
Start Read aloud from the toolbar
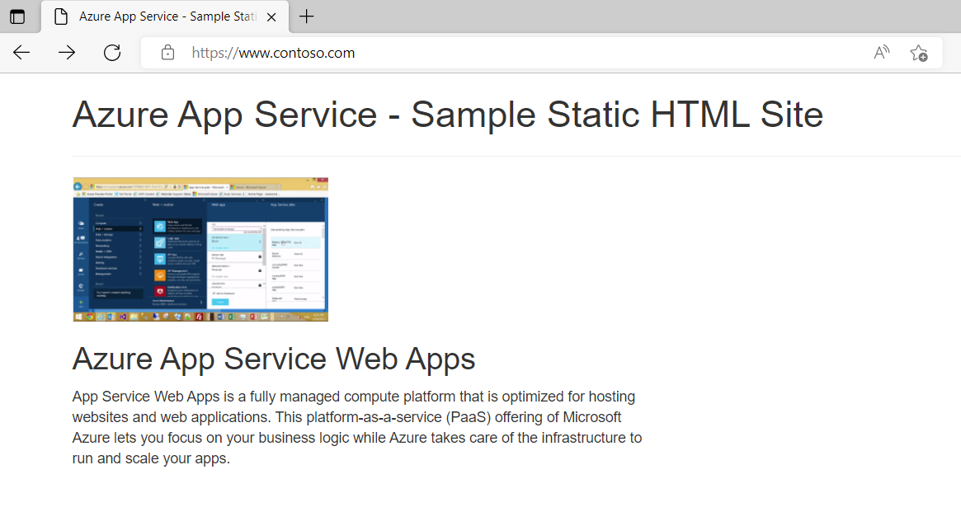click(x=881, y=52)
